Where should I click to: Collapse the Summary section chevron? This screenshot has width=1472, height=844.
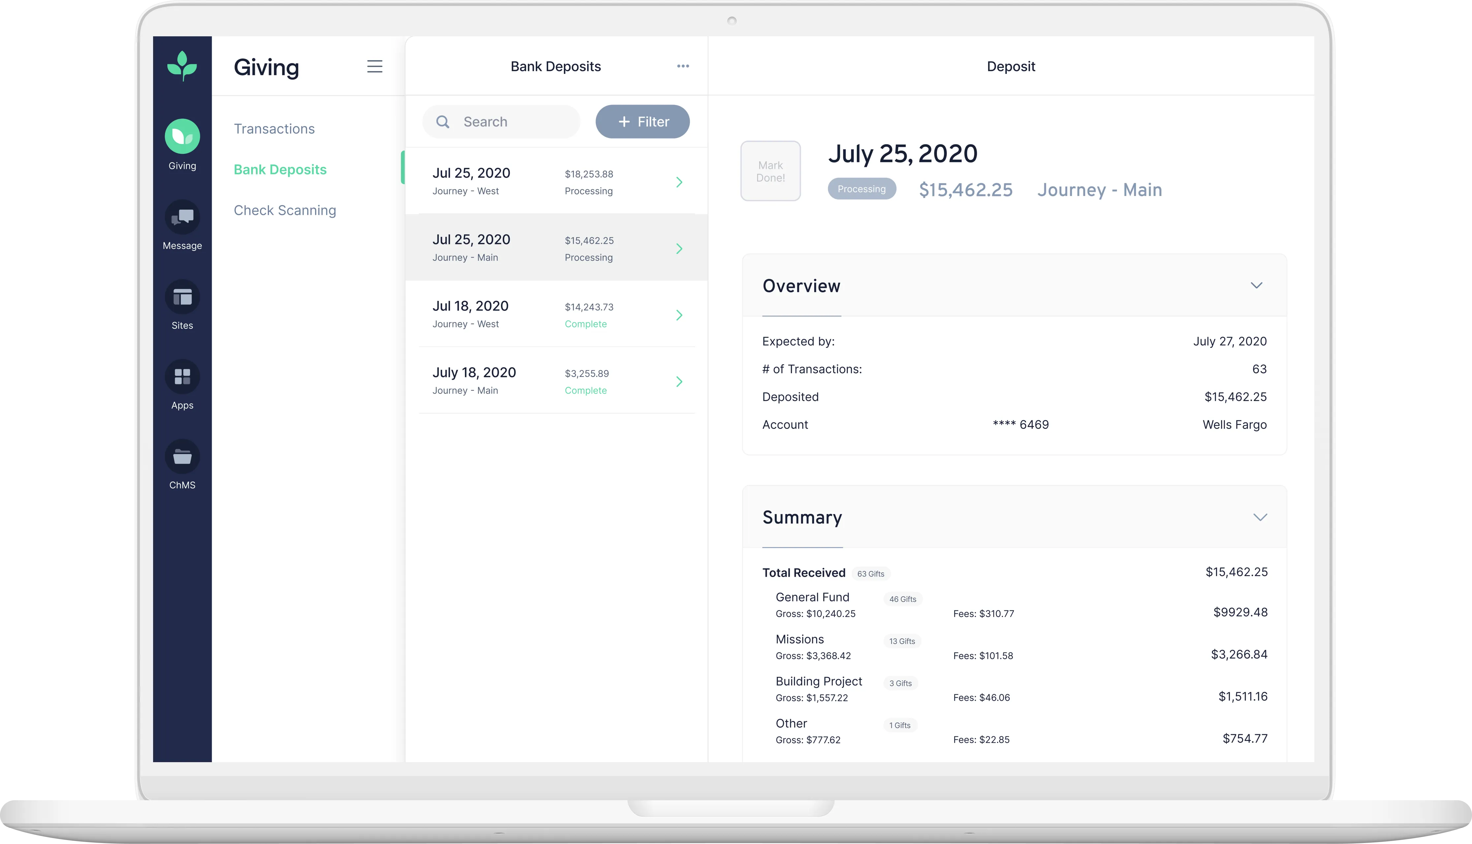coord(1260,517)
